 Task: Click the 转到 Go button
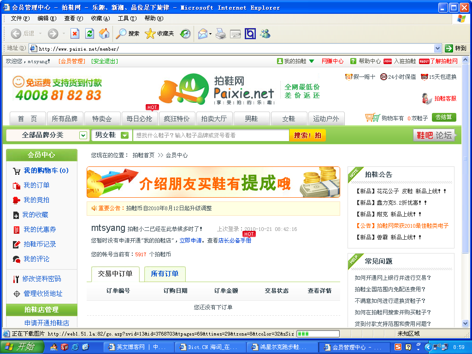pyautogui.click(x=455, y=48)
